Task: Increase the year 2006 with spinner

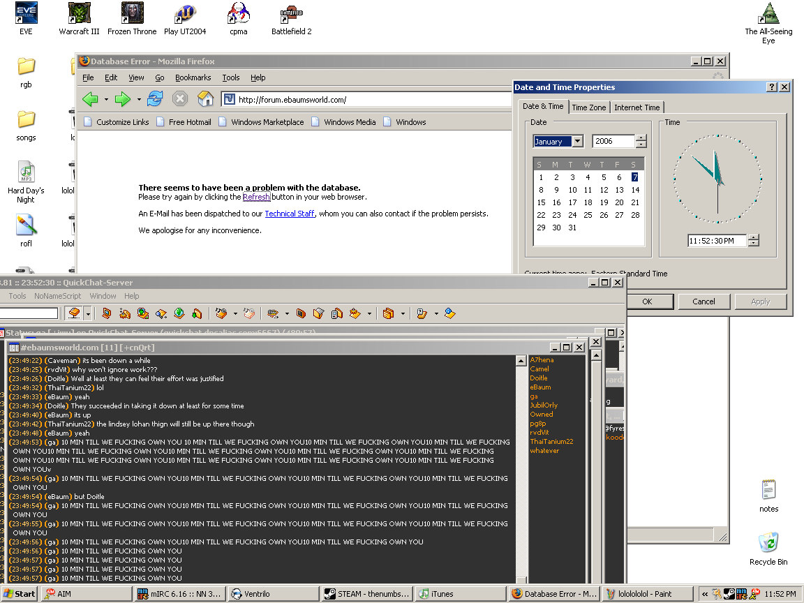Action: (x=641, y=138)
